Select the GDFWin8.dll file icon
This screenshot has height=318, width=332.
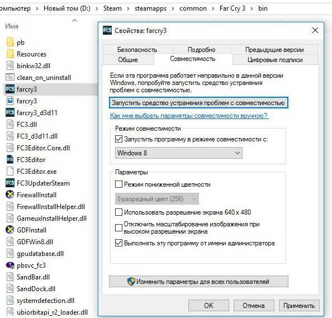(x=10, y=241)
